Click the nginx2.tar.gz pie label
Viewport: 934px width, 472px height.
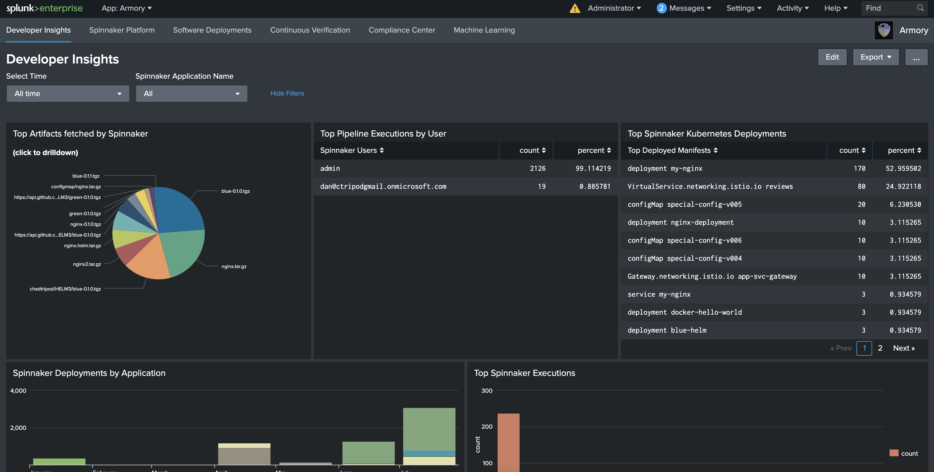coord(87,264)
